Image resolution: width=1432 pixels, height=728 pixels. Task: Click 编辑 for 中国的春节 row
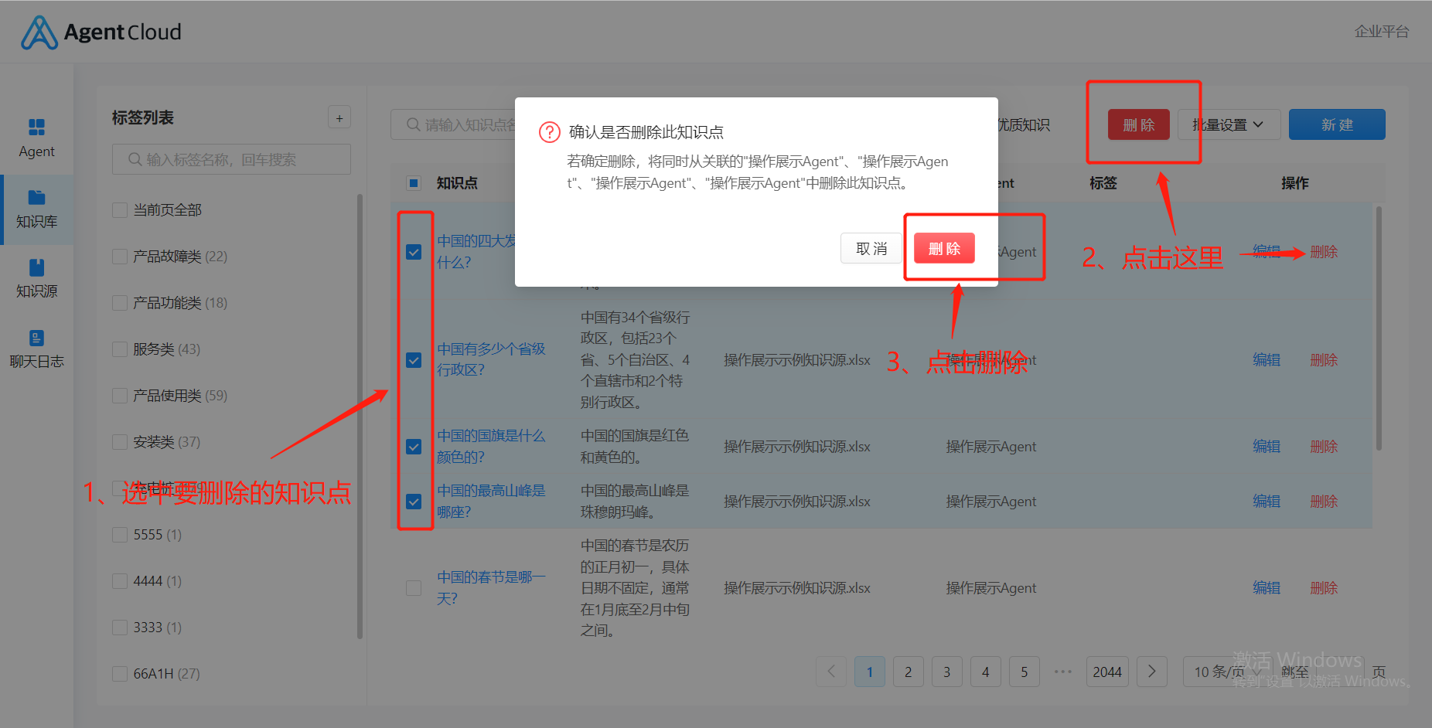pos(1267,588)
